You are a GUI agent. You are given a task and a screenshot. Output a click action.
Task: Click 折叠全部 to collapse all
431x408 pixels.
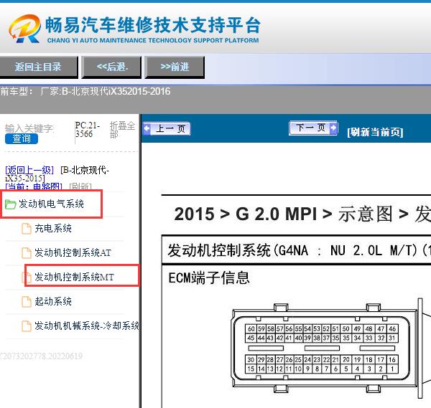122,130
